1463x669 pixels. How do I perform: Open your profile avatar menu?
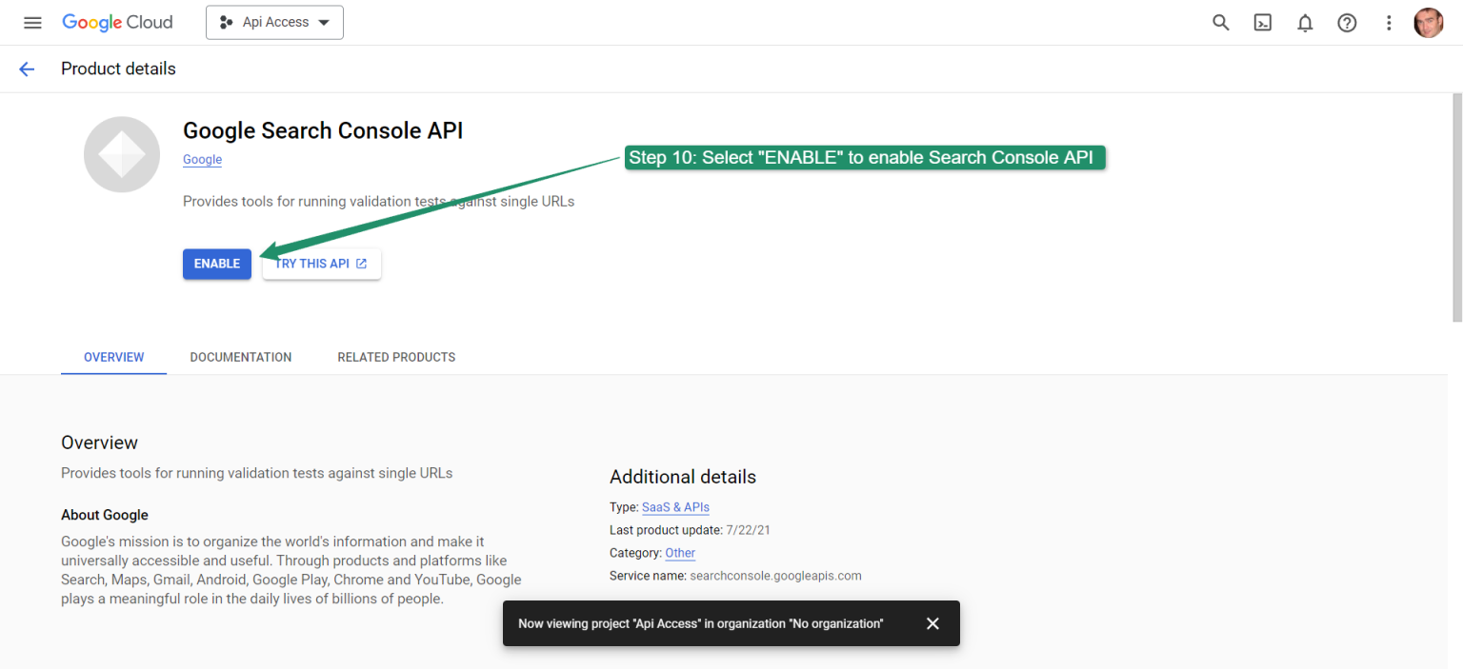click(x=1429, y=22)
